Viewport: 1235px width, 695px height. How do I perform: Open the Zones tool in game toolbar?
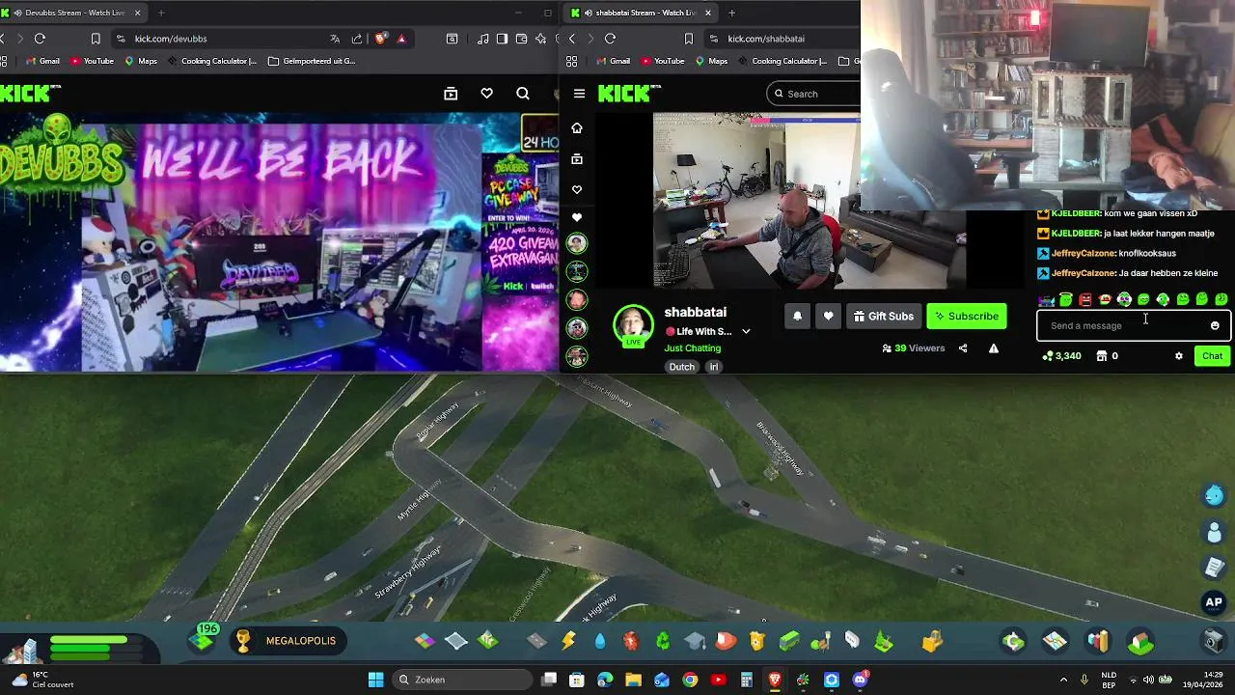pyautogui.click(x=425, y=641)
